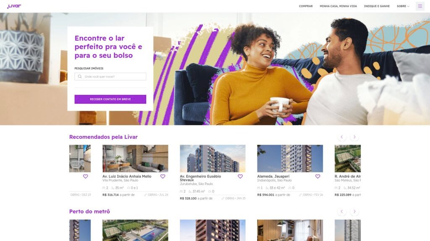
Task: Favorite the Av. Engenheiro Eusébio Stevaux listing
Action: point(240,177)
